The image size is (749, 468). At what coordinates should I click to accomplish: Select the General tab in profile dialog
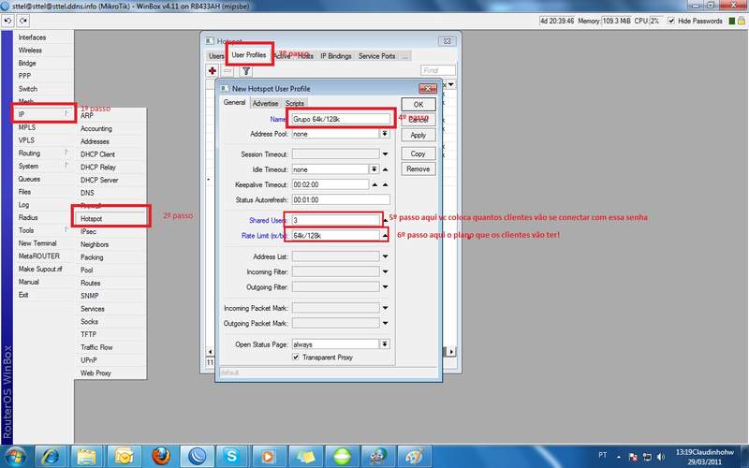pos(234,102)
